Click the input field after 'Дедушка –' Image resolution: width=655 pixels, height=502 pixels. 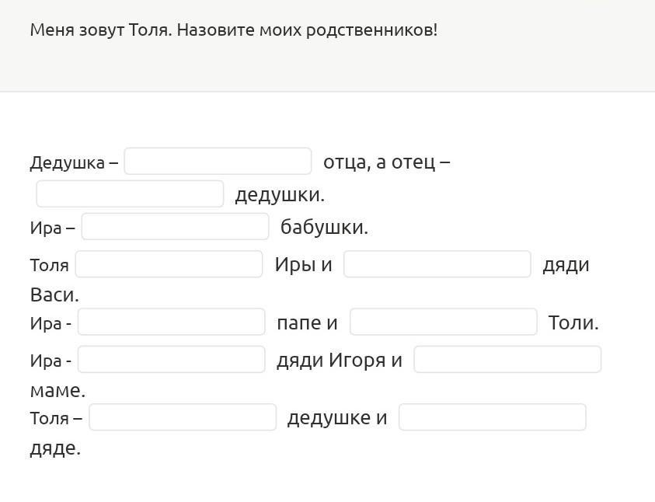coord(218,162)
